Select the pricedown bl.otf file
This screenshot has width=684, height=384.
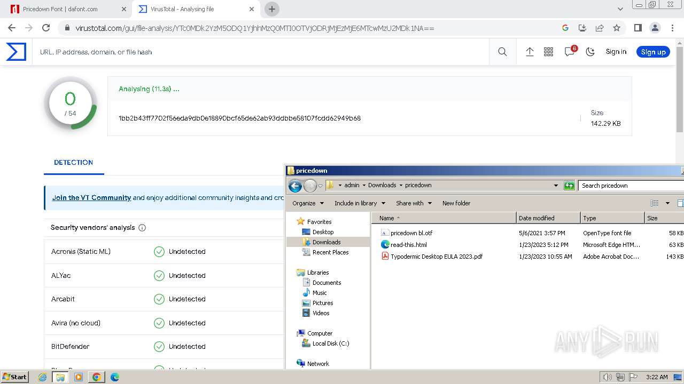tap(411, 233)
